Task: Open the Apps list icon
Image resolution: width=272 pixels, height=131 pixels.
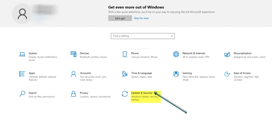Action: tap(22, 74)
